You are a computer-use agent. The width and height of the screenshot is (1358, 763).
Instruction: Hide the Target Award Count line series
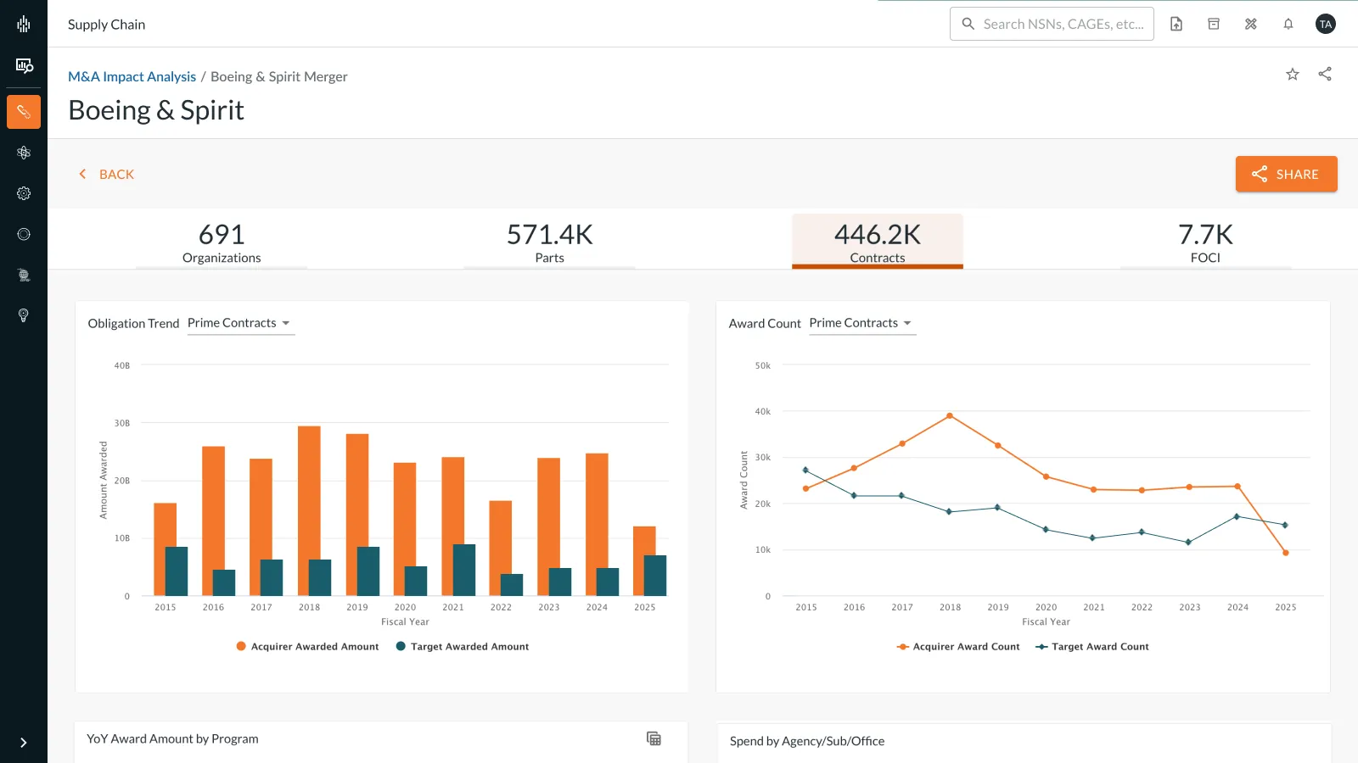(1092, 646)
